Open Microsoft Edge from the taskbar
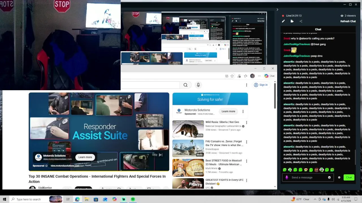Viewport: 362px width, 203px height. coord(77,199)
